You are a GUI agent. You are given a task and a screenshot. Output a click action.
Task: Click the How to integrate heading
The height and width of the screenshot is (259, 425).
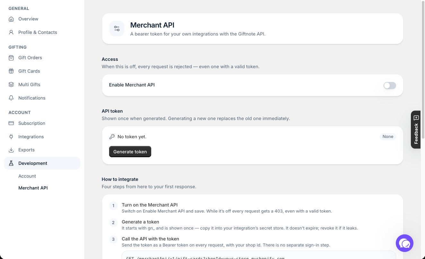pos(120,179)
